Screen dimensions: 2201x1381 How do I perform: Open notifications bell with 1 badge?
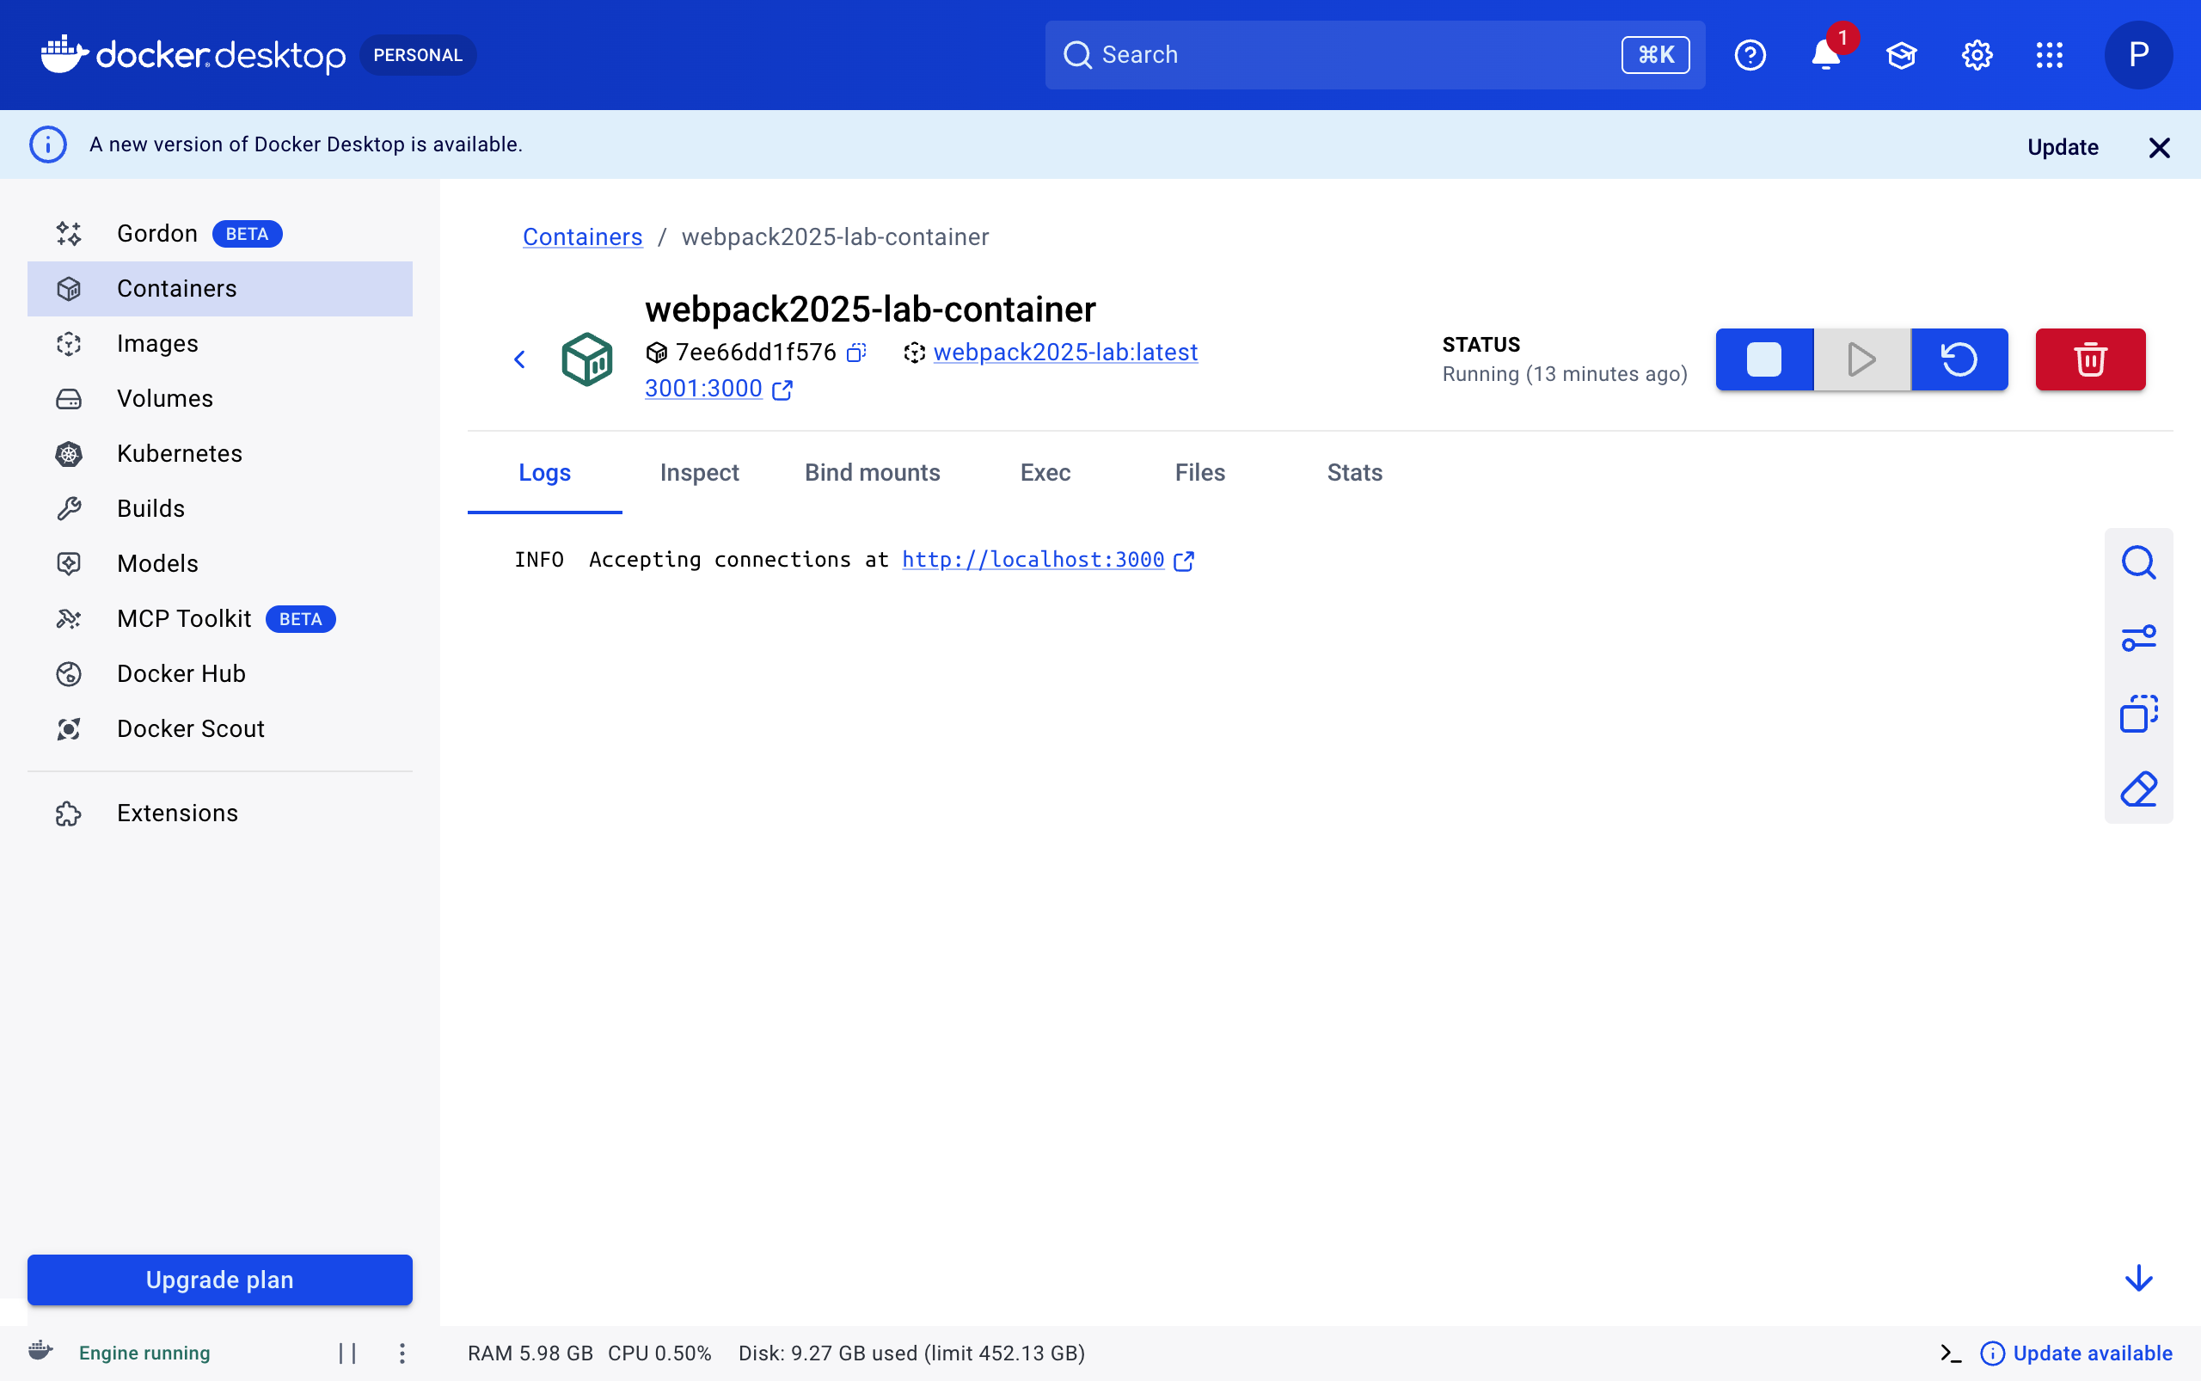1825,55
